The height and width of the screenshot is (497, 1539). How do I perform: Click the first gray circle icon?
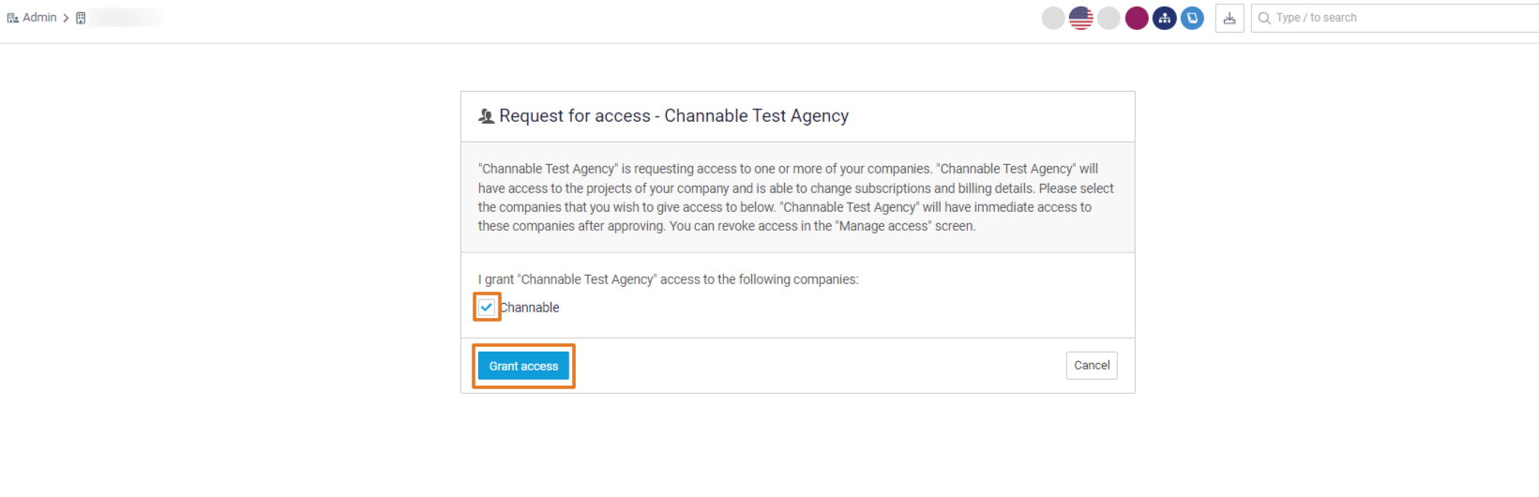1053,18
